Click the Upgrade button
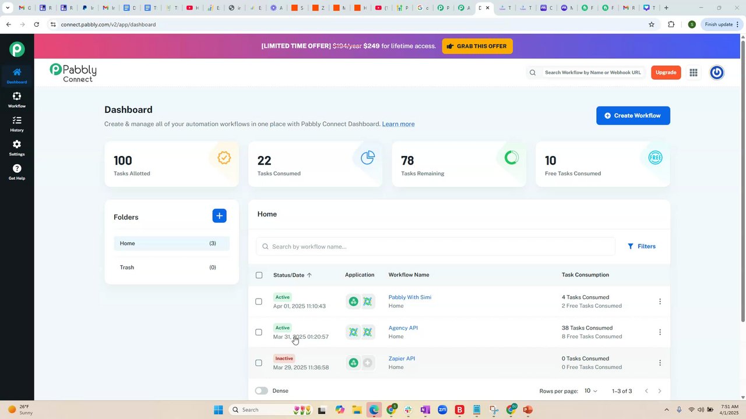Viewport: 746px width, 419px height. tap(666, 73)
